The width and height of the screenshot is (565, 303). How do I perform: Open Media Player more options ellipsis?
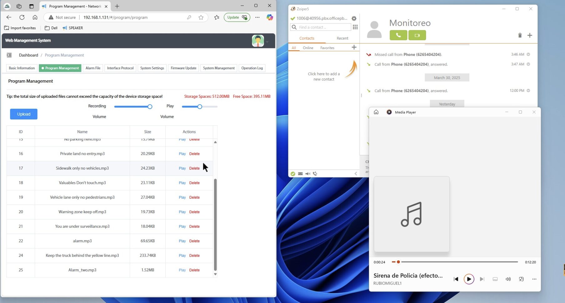point(534,279)
